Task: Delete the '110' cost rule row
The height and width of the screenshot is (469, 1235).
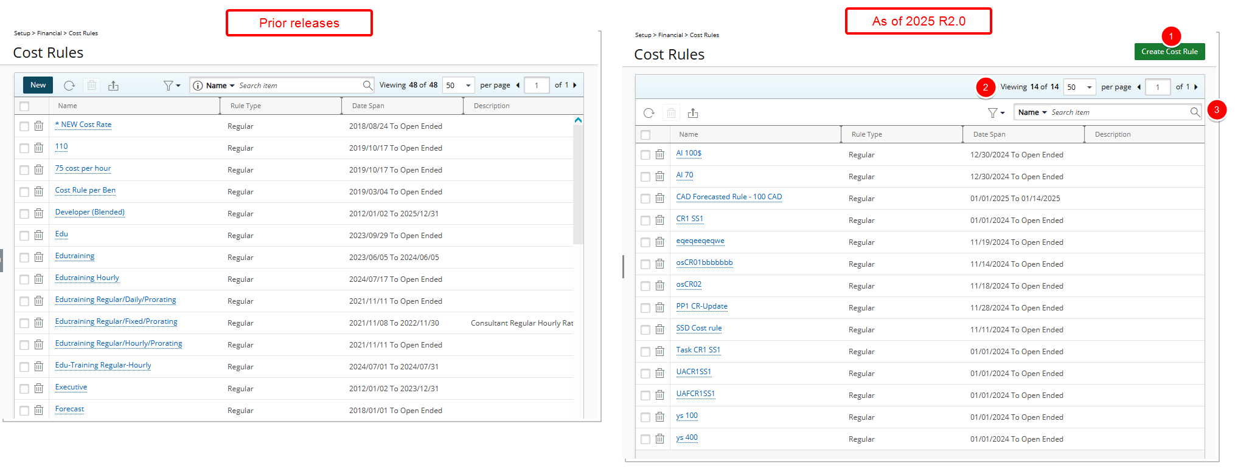Action: coord(38,148)
